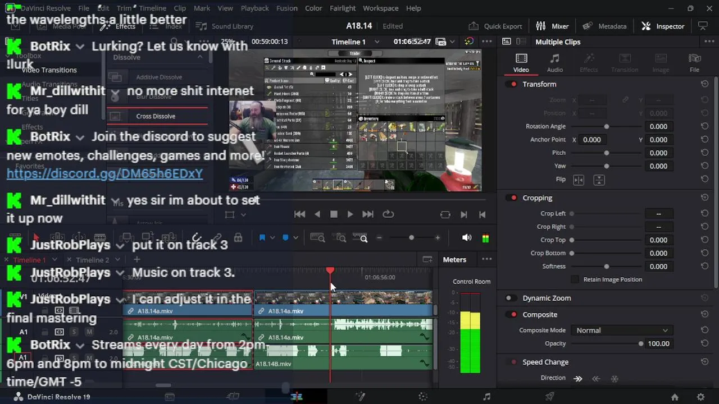
Task: Adjust the Rotation Angle slider handle
Action: [x=606, y=126]
